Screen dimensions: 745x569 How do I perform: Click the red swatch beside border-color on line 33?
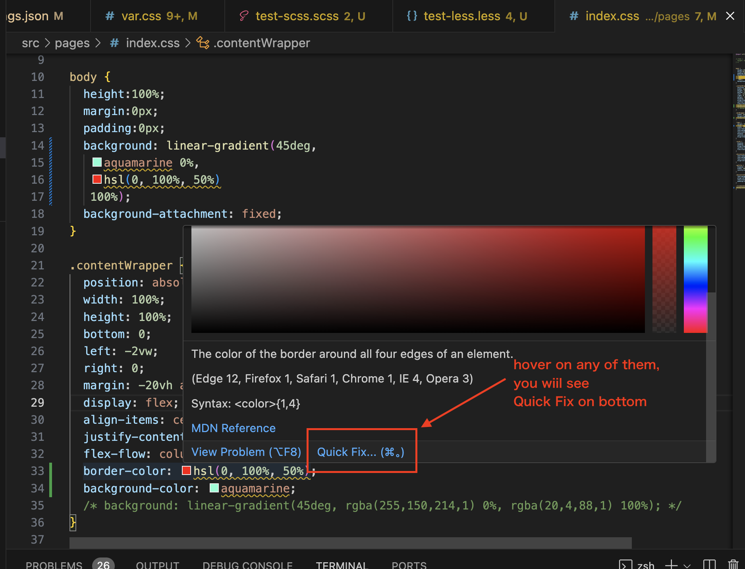(x=186, y=470)
